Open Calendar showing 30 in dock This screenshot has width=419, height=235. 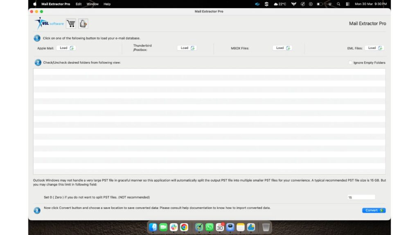click(220, 227)
